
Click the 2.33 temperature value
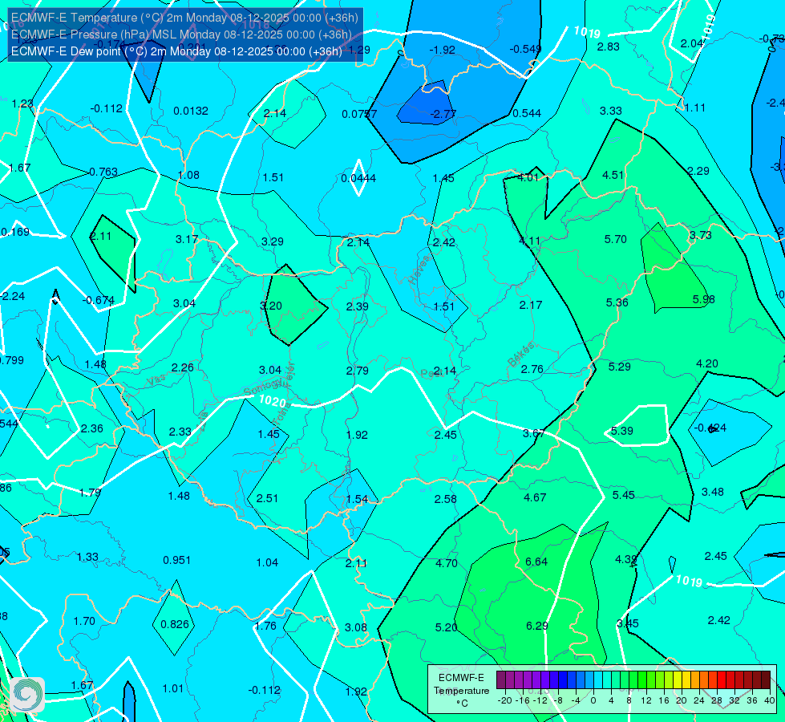click(180, 432)
